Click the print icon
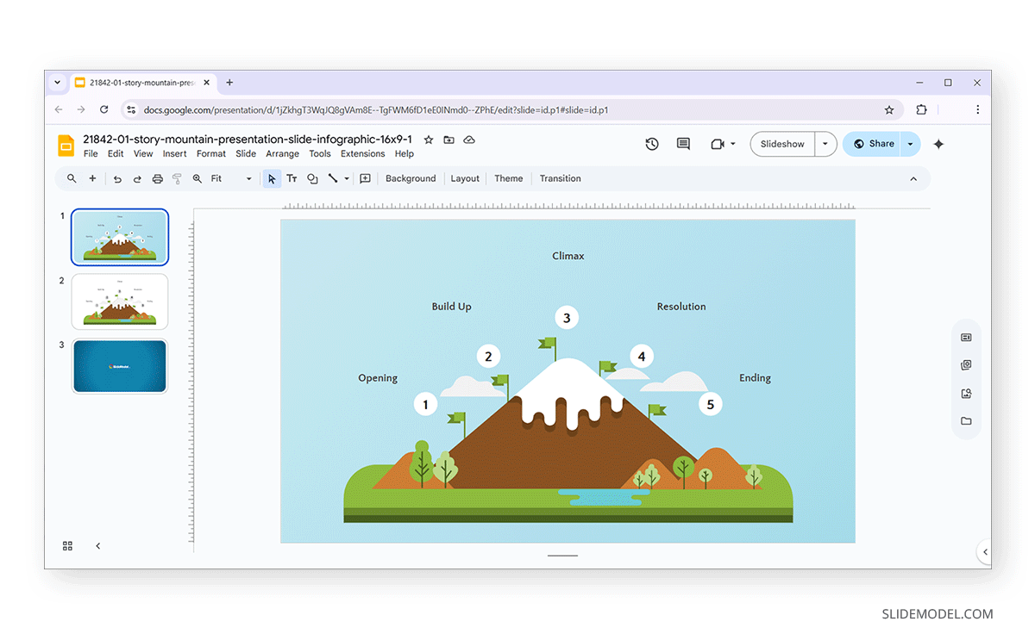The image size is (1035, 640). (157, 179)
